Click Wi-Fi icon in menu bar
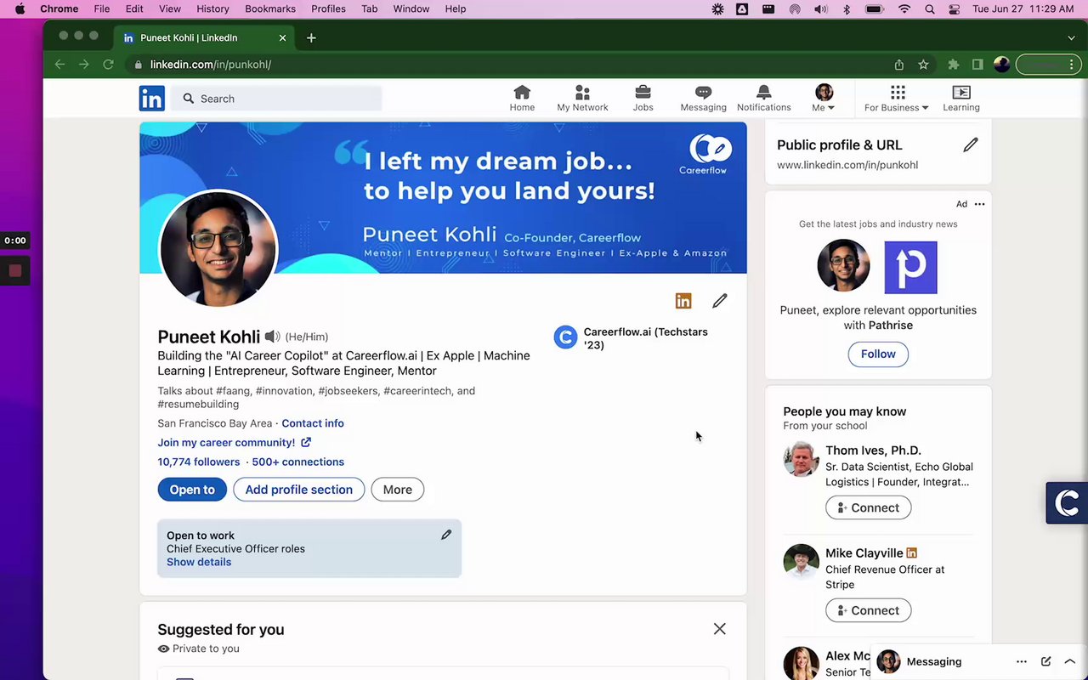1088x680 pixels. click(904, 8)
